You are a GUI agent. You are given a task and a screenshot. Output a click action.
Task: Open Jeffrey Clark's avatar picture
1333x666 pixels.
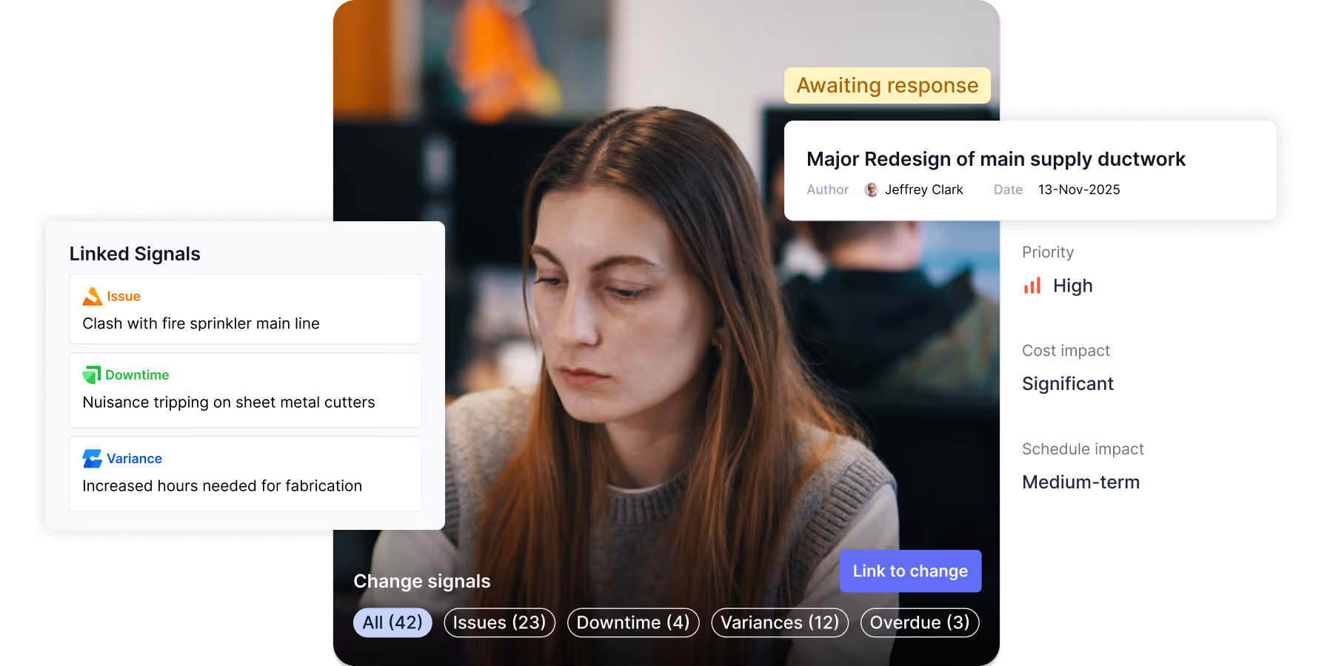click(x=871, y=189)
